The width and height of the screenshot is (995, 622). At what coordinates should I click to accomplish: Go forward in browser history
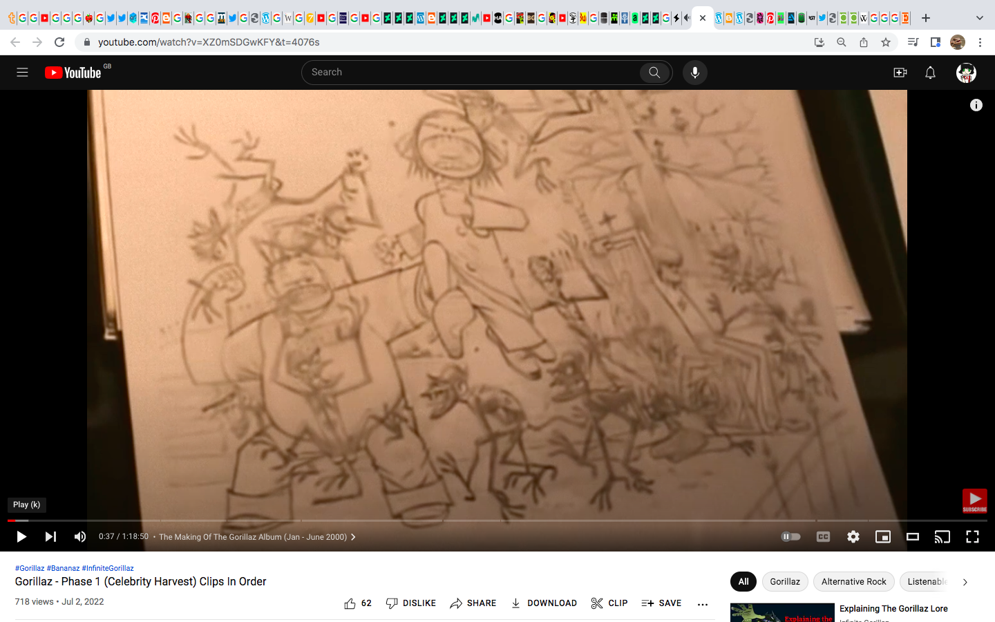pyautogui.click(x=37, y=42)
